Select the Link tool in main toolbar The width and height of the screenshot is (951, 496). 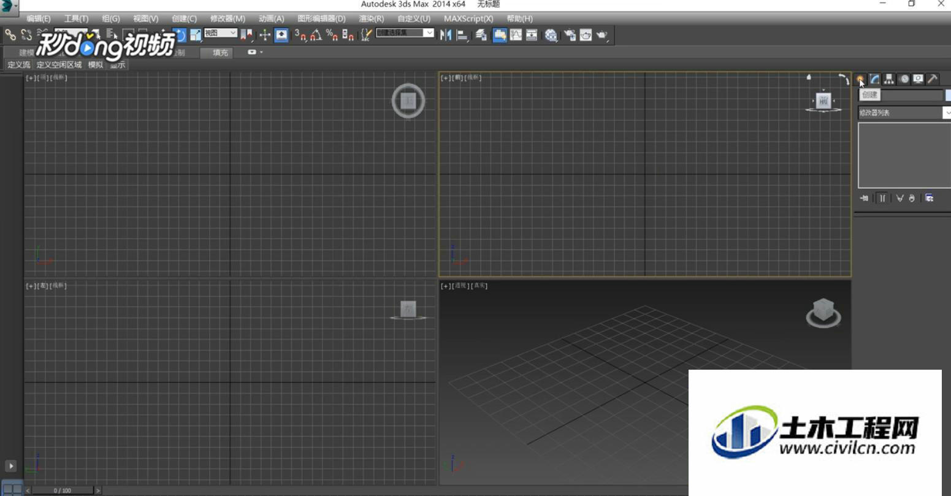tap(10, 35)
